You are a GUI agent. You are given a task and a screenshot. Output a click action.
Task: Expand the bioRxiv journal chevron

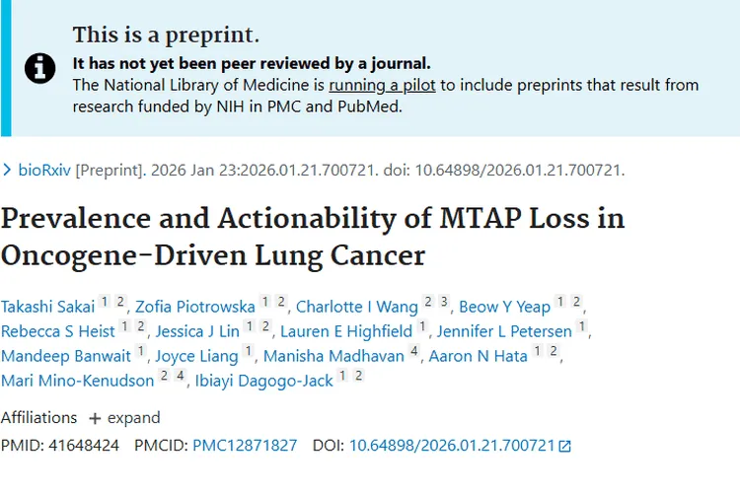coord(8,170)
